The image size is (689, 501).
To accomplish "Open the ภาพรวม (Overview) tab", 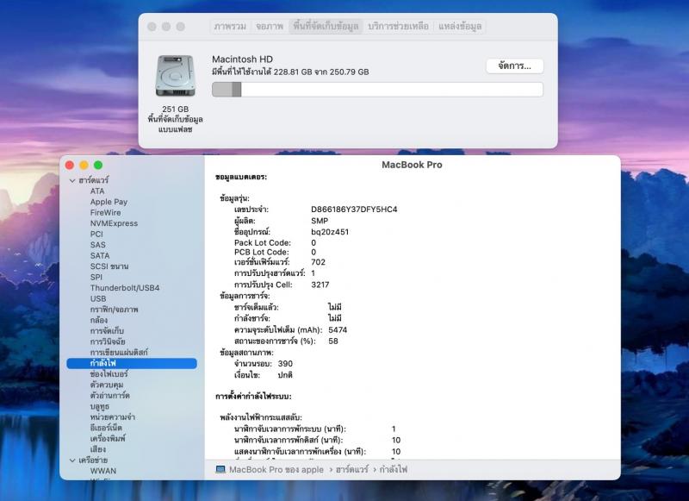I will click(230, 27).
